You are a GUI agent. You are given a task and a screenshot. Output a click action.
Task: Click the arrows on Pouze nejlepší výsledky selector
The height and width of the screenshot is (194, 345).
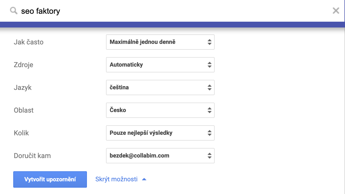click(x=209, y=133)
